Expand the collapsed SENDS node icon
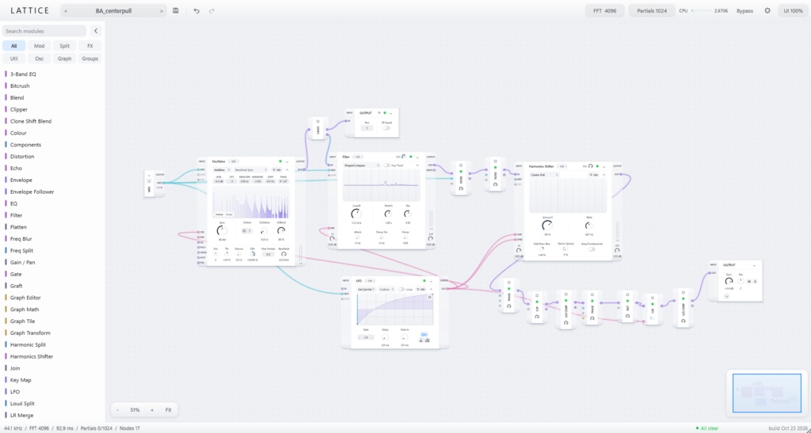The image size is (811, 433). [318, 121]
